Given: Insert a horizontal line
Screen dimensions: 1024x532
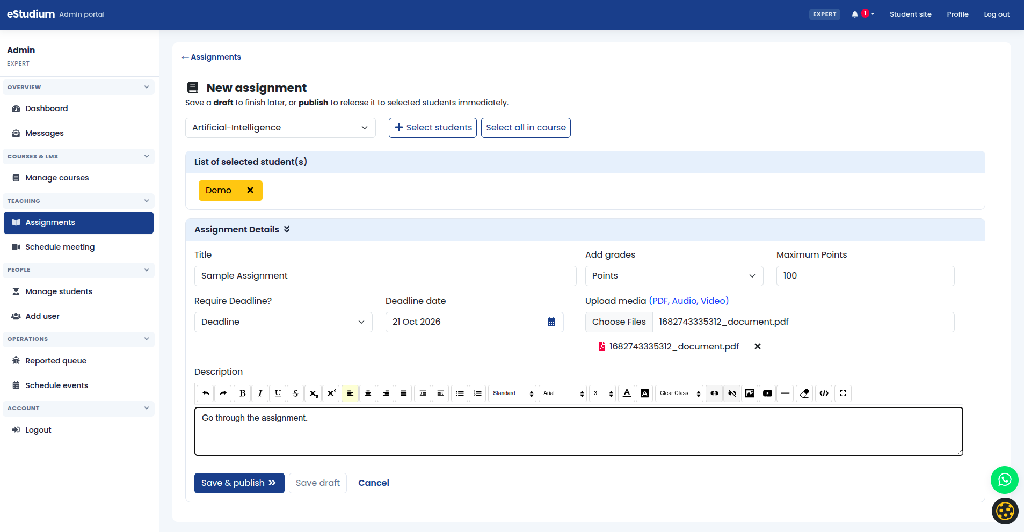Looking at the screenshot, I should pos(786,393).
